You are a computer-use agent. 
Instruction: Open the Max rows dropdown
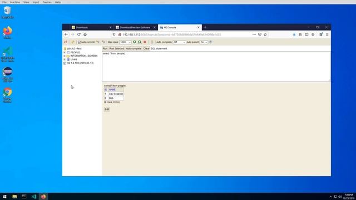(x=125, y=42)
